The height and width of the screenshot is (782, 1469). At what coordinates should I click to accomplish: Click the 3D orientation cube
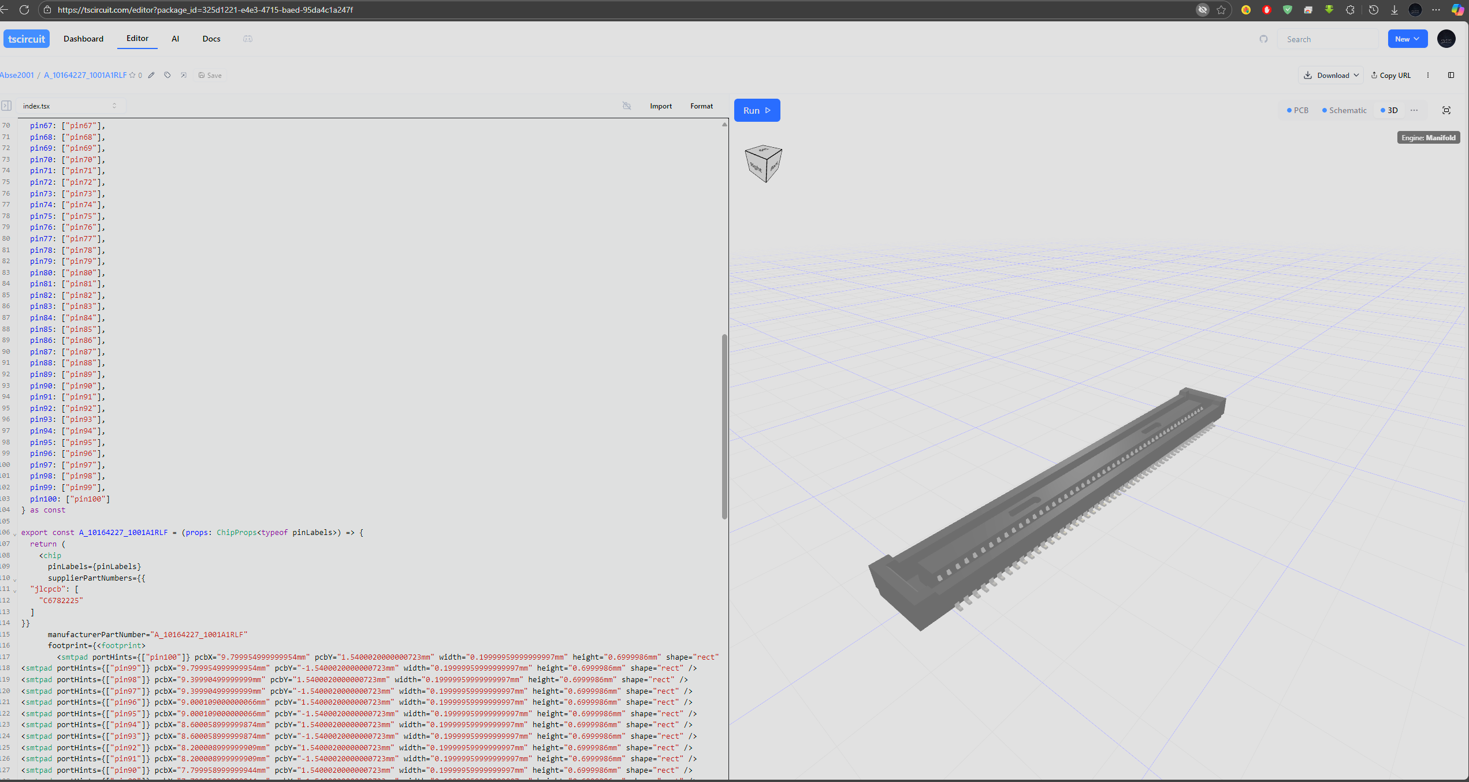pos(763,163)
